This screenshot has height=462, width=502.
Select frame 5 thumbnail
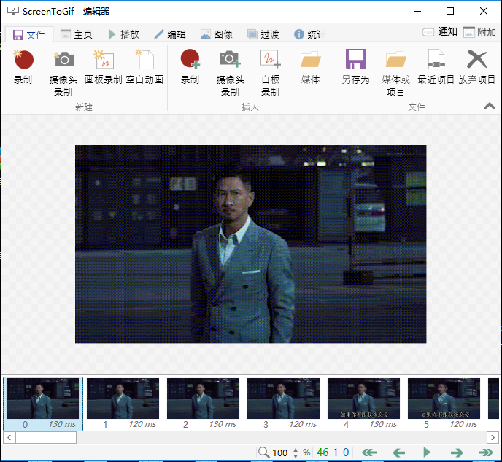[444, 404]
